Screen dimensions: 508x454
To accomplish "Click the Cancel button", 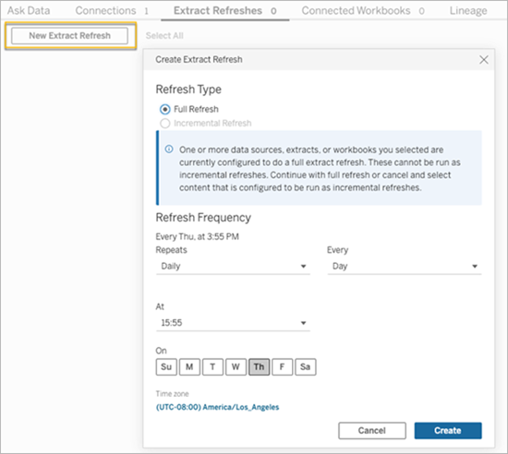I will coord(372,430).
